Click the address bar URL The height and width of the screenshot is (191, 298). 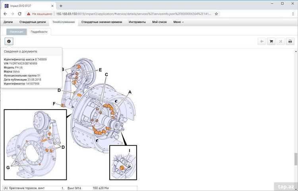(x=134, y=14)
